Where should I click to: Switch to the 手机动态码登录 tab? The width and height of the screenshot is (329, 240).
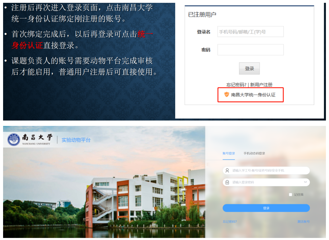pyautogui.click(x=254, y=153)
